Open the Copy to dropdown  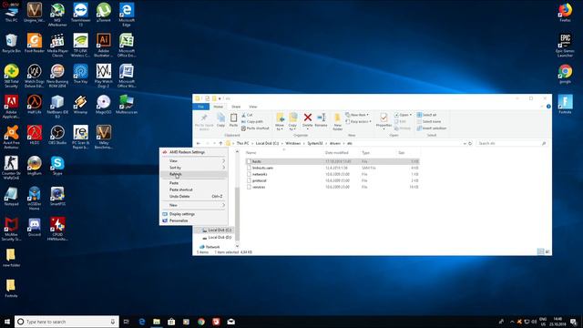(292, 128)
